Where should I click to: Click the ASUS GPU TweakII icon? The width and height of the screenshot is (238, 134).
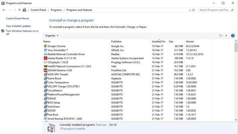pyautogui.click(x=45, y=74)
